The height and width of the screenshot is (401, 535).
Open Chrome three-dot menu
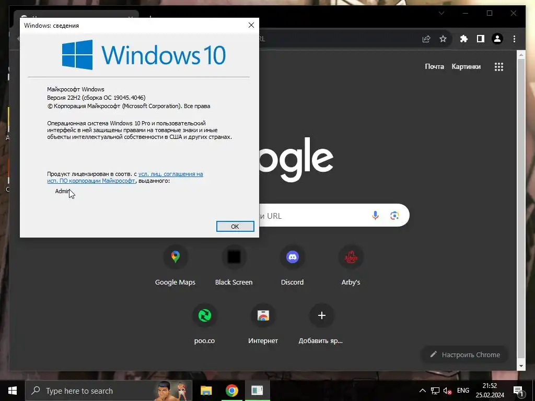pyautogui.click(x=514, y=39)
